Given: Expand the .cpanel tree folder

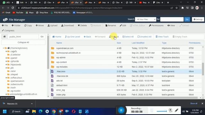Looking at the screenshot, I should [x=6, y=58].
